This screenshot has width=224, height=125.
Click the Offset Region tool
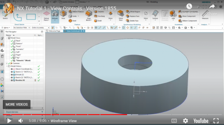coord(133,12)
